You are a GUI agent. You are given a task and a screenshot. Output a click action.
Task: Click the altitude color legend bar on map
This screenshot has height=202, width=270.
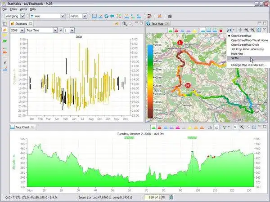150,82
